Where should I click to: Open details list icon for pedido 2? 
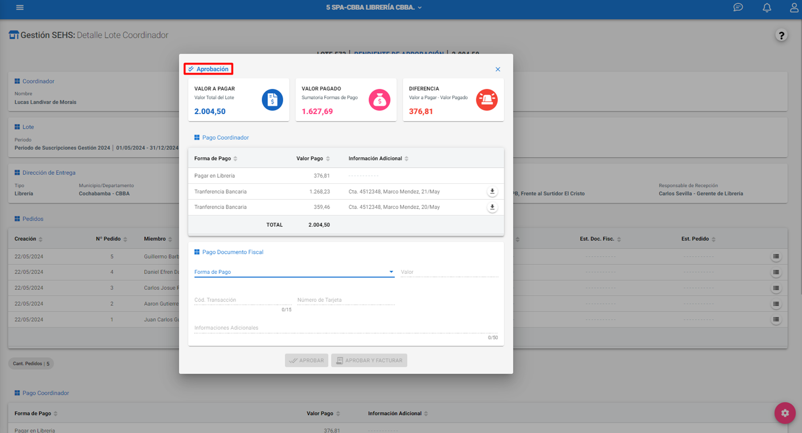(x=776, y=304)
